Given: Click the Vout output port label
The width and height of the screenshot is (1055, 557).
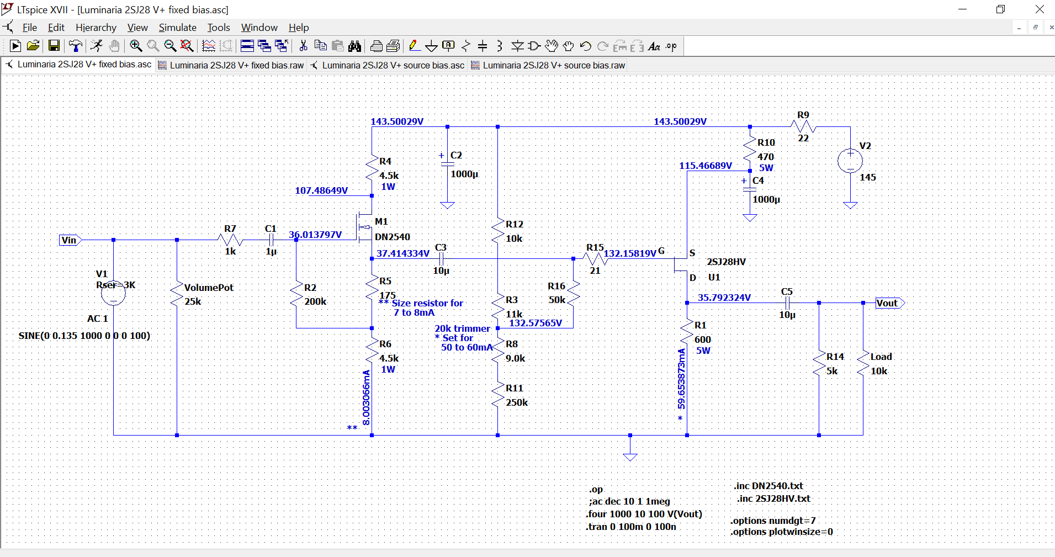Looking at the screenshot, I should [x=889, y=303].
